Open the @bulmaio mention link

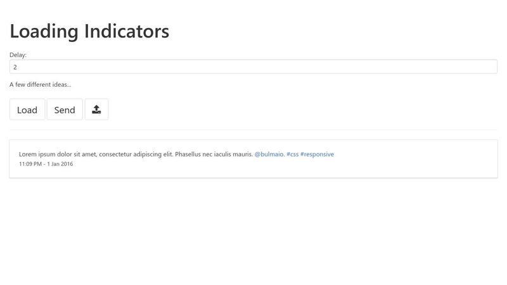coord(269,155)
